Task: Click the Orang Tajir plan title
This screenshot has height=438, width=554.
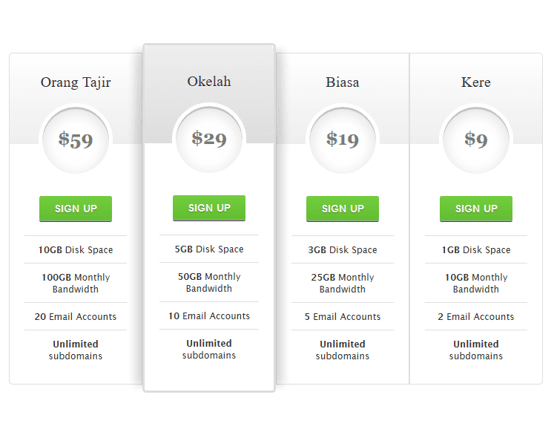Action: pyautogui.click(x=76, y=82)
